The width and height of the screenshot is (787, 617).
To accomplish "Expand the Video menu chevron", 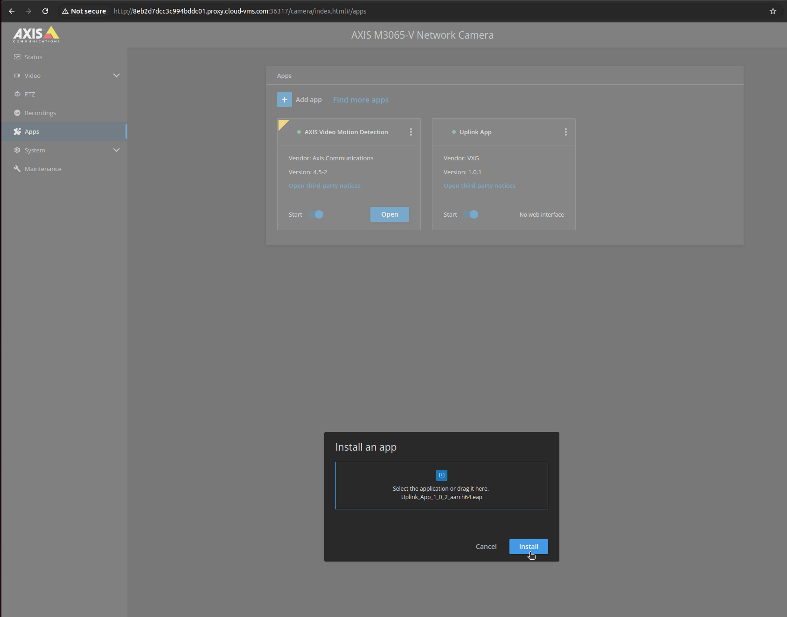I will pyautogui.click(x=116, y=75).
